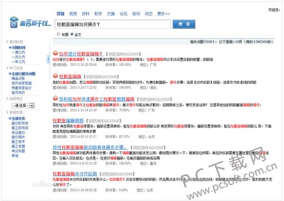
Task: Open the 请选择 region dropdown
Action: [x=23, y=105]
